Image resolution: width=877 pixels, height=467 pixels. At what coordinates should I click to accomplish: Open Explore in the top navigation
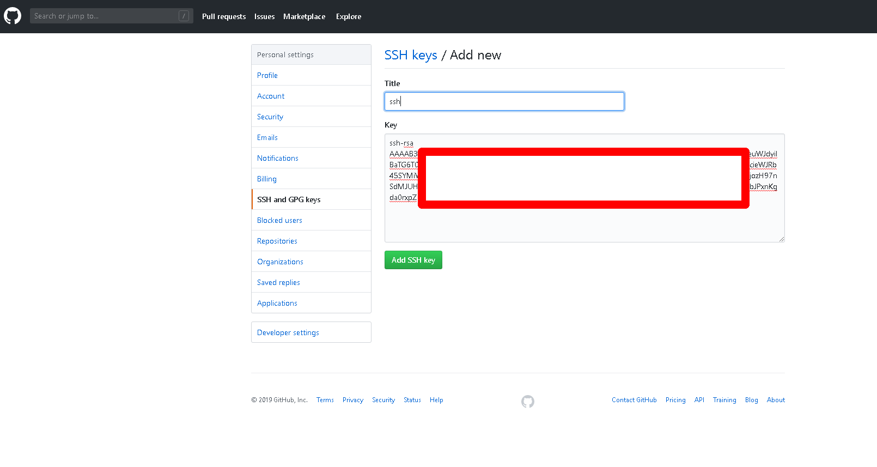click(349, 16)
